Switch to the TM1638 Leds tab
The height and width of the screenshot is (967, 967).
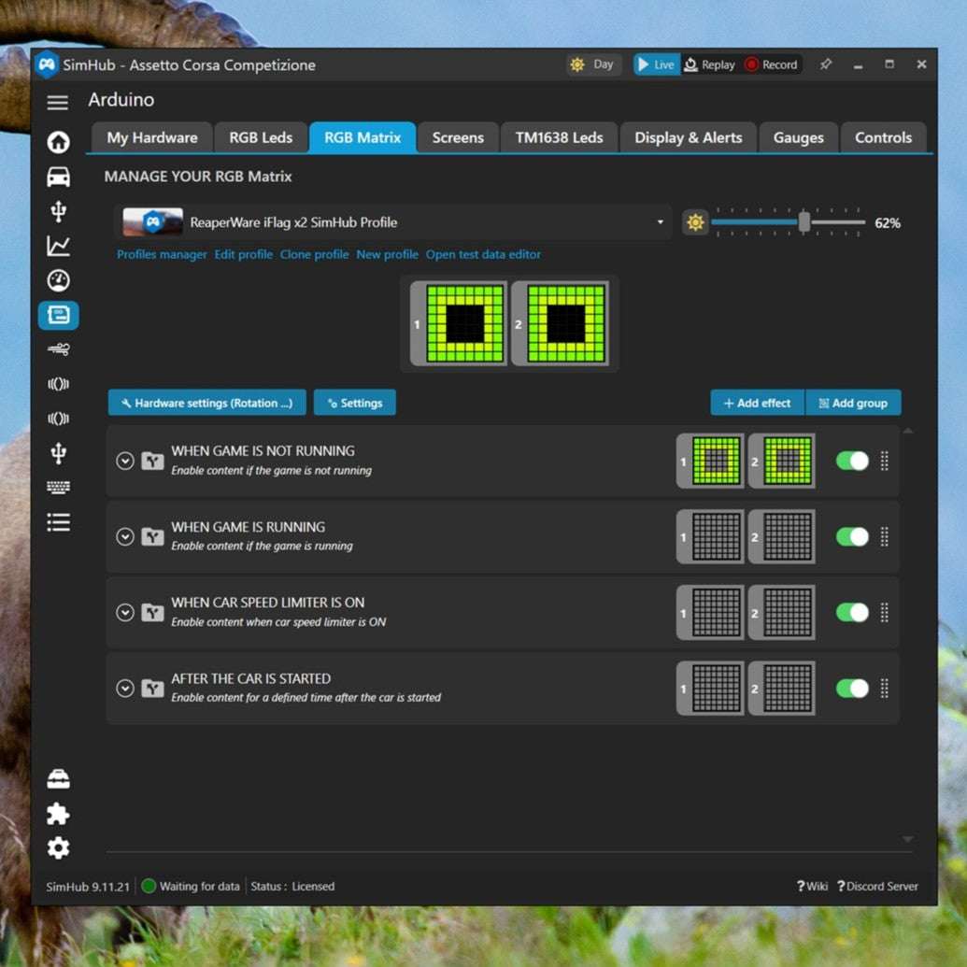click(559, 137)
